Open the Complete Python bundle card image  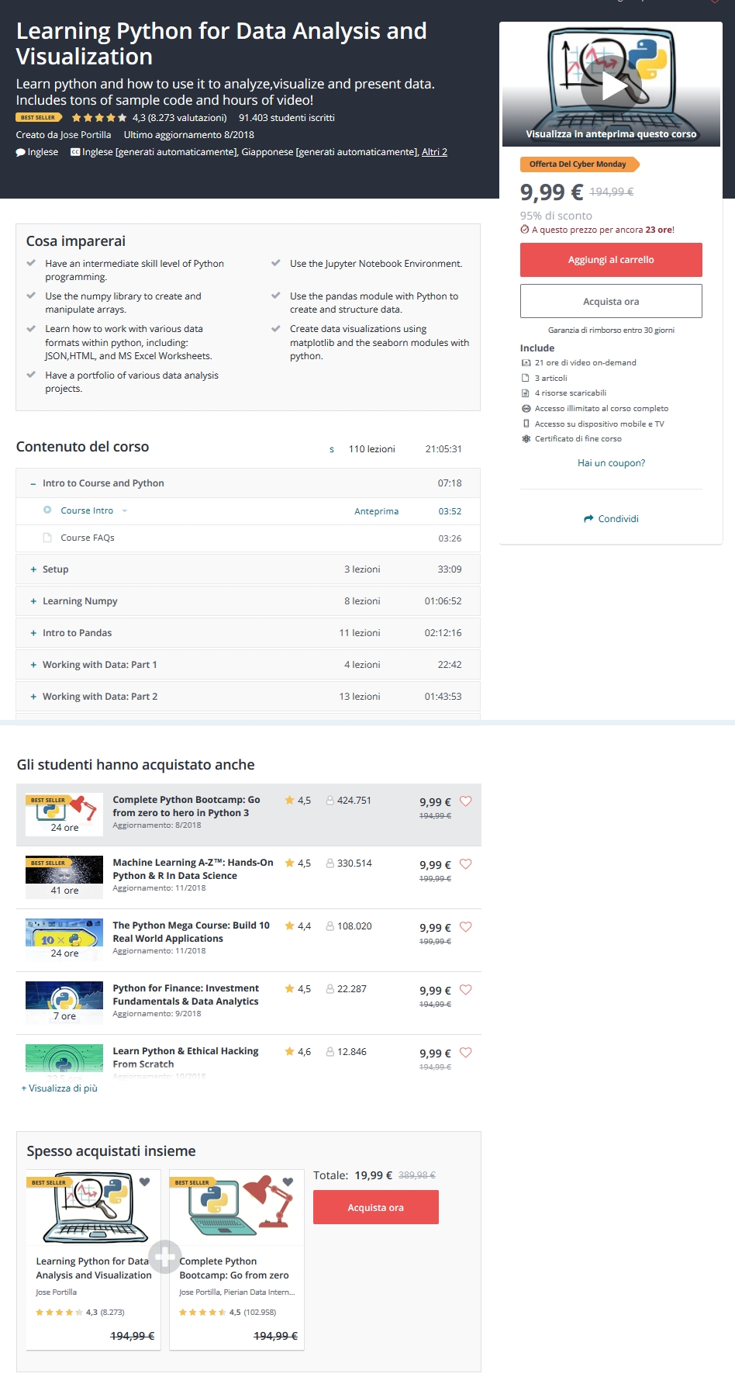click(236, 1207)
